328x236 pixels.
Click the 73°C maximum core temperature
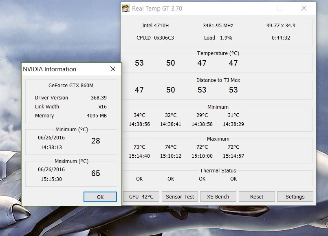pos(139,147)
